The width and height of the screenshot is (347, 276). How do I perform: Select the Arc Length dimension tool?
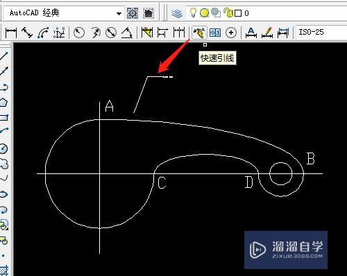[x=43, y=33]
